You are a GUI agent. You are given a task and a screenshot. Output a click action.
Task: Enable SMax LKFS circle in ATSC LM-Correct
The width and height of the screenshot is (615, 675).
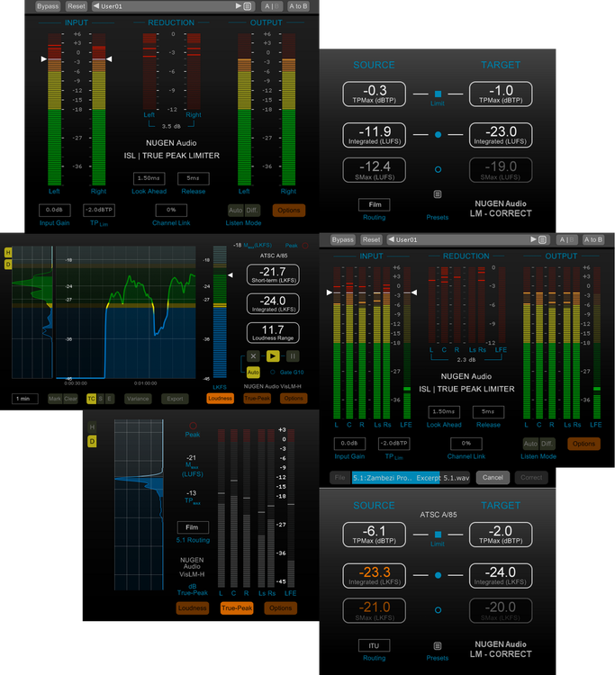[438, 610]
